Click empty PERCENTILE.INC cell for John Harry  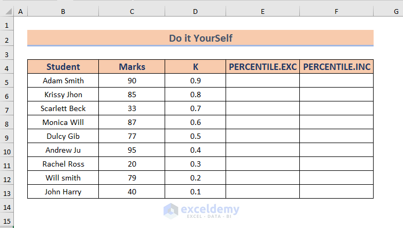pos(336,192)
